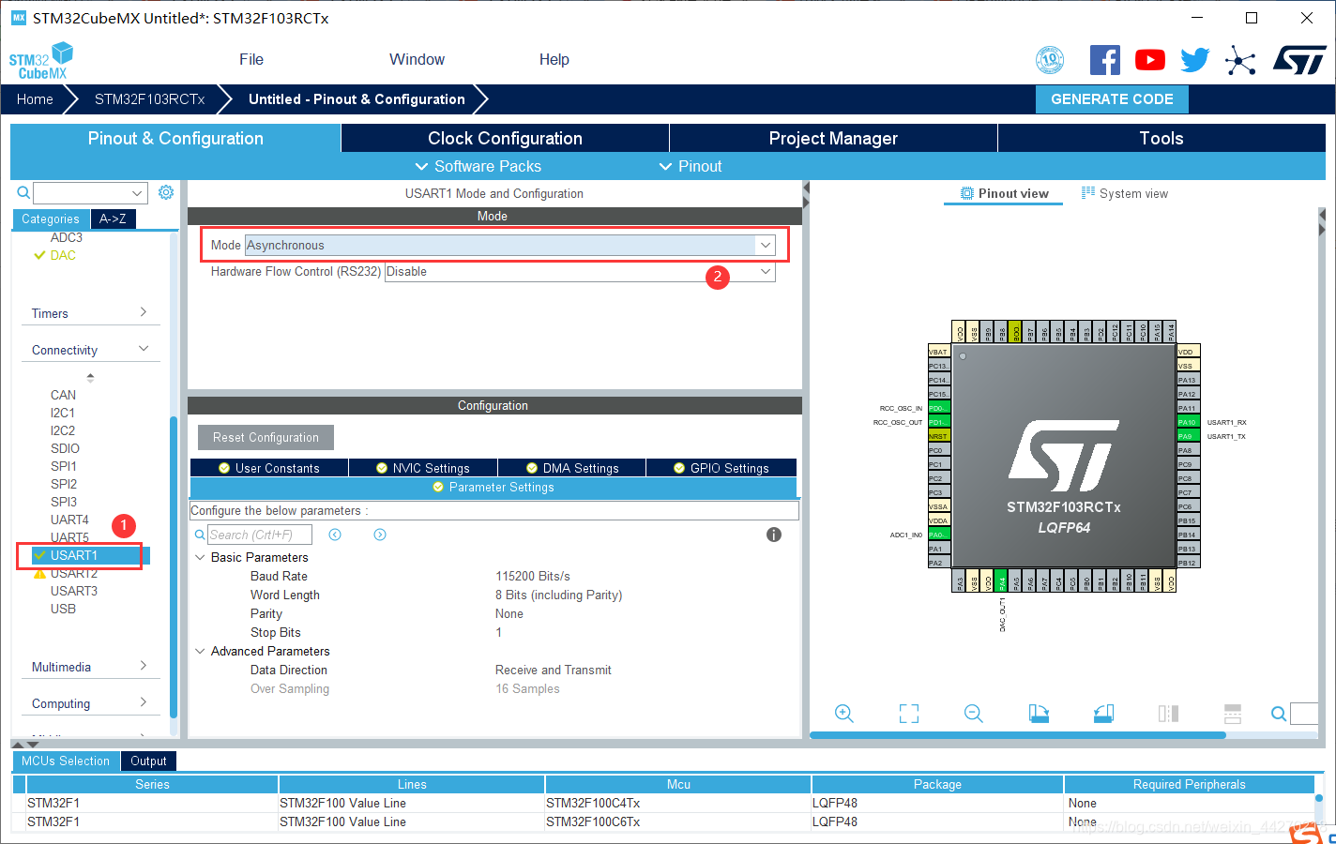Open the Help menu
This screenshot has width=1336, height=844.
coord(554,59)
